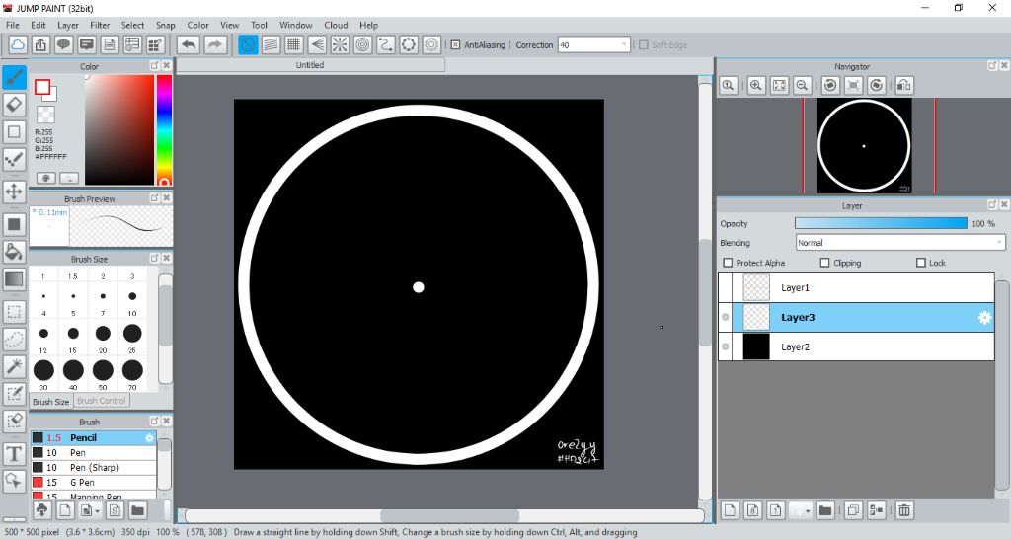This screenshot has height=539, width=1011.
Task: Adjust the layer Opacity slider
Action: pos(881,223)
